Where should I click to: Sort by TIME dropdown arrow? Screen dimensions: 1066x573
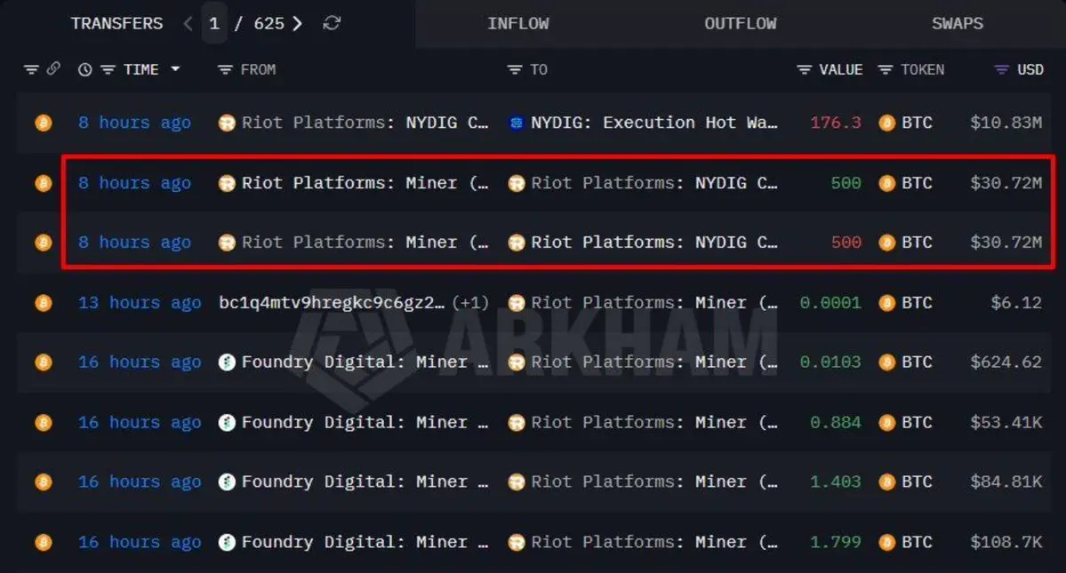pyautogui.click(x=175, y=69)
